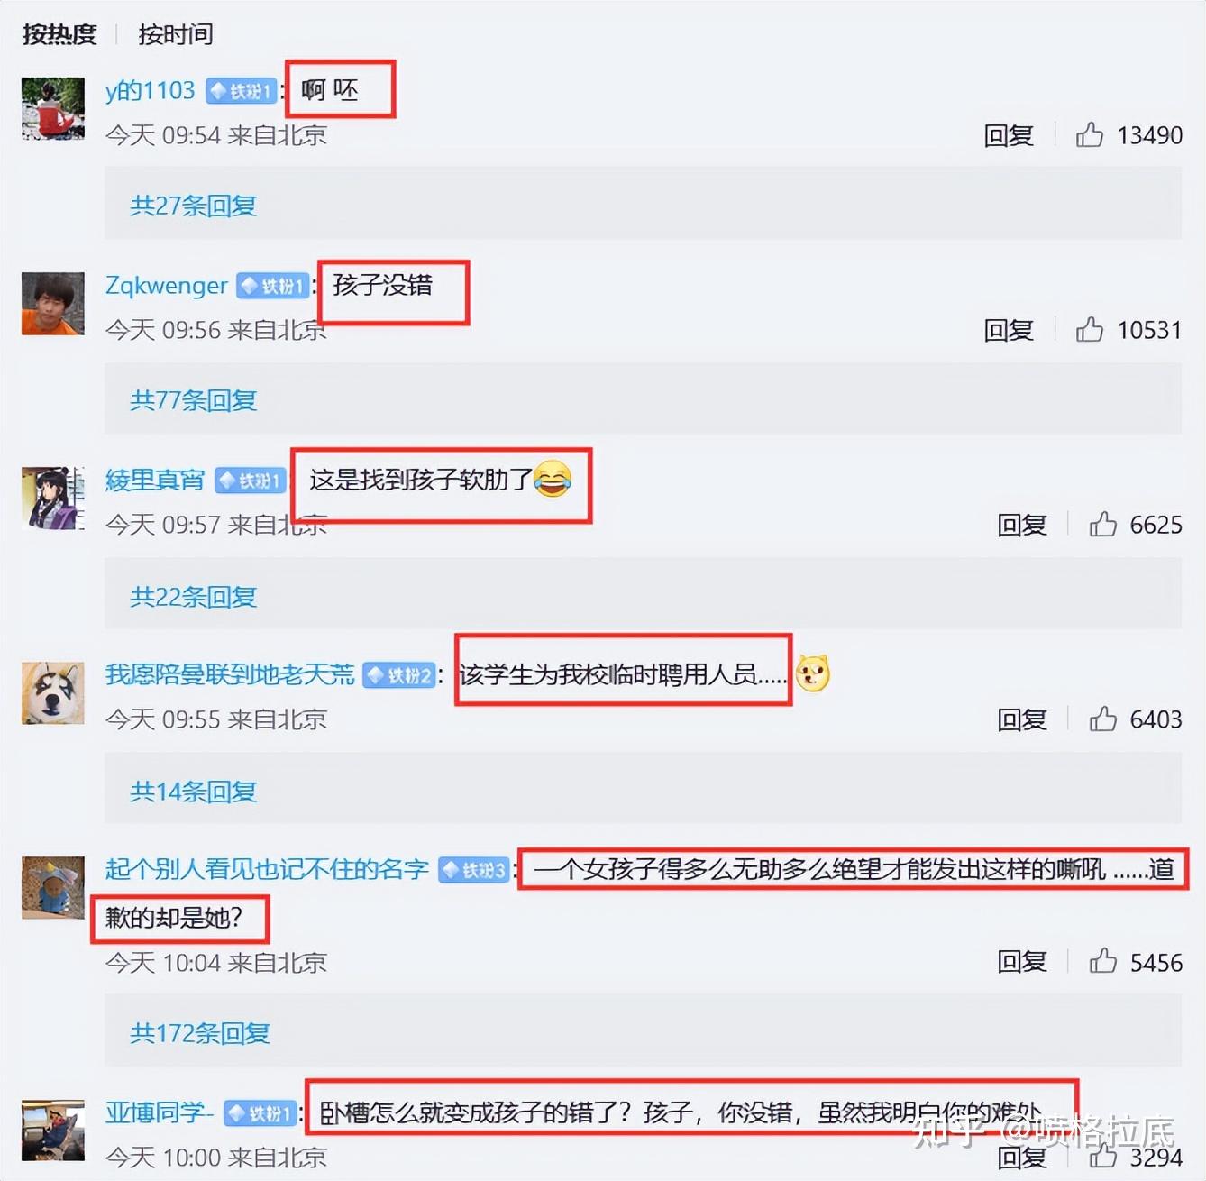
Task: Click thumbs-up icon beside 10531
Action: (x=1089, y=330)
